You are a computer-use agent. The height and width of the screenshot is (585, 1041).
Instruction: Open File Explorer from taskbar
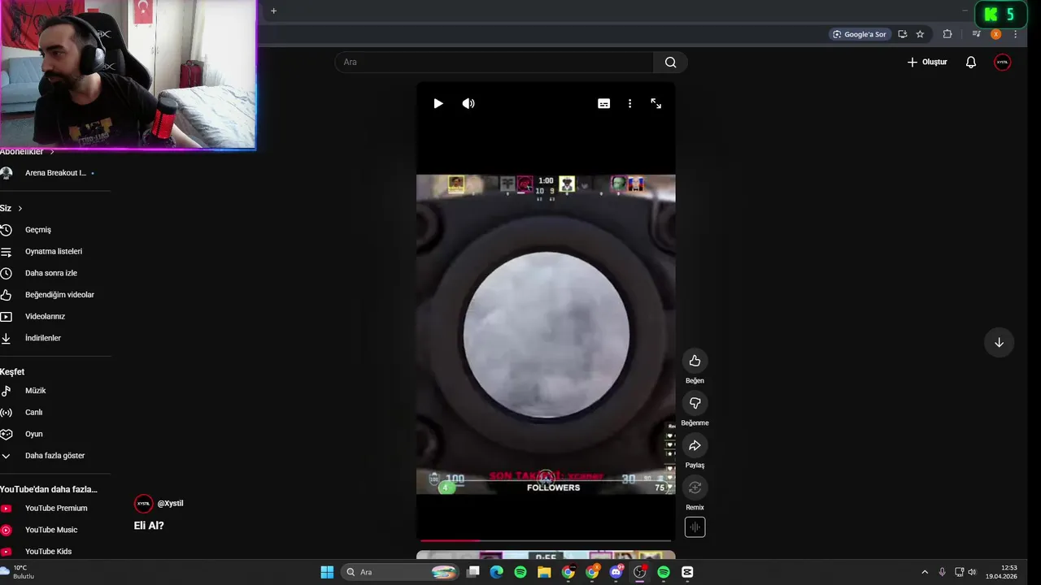pyautogui.click(x=544, y=572)
